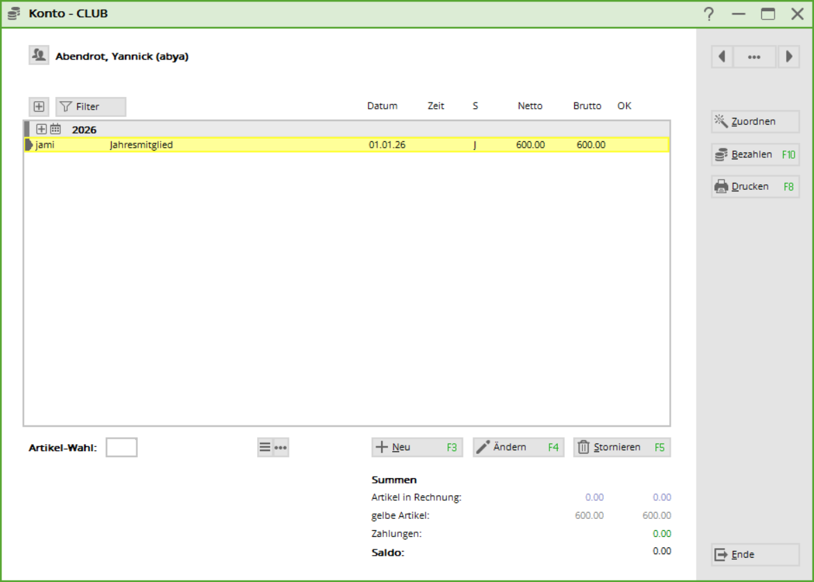Screen dimensions: 814x582
Task: Click Stornieren F5 button
Action: tap(621, 448)
